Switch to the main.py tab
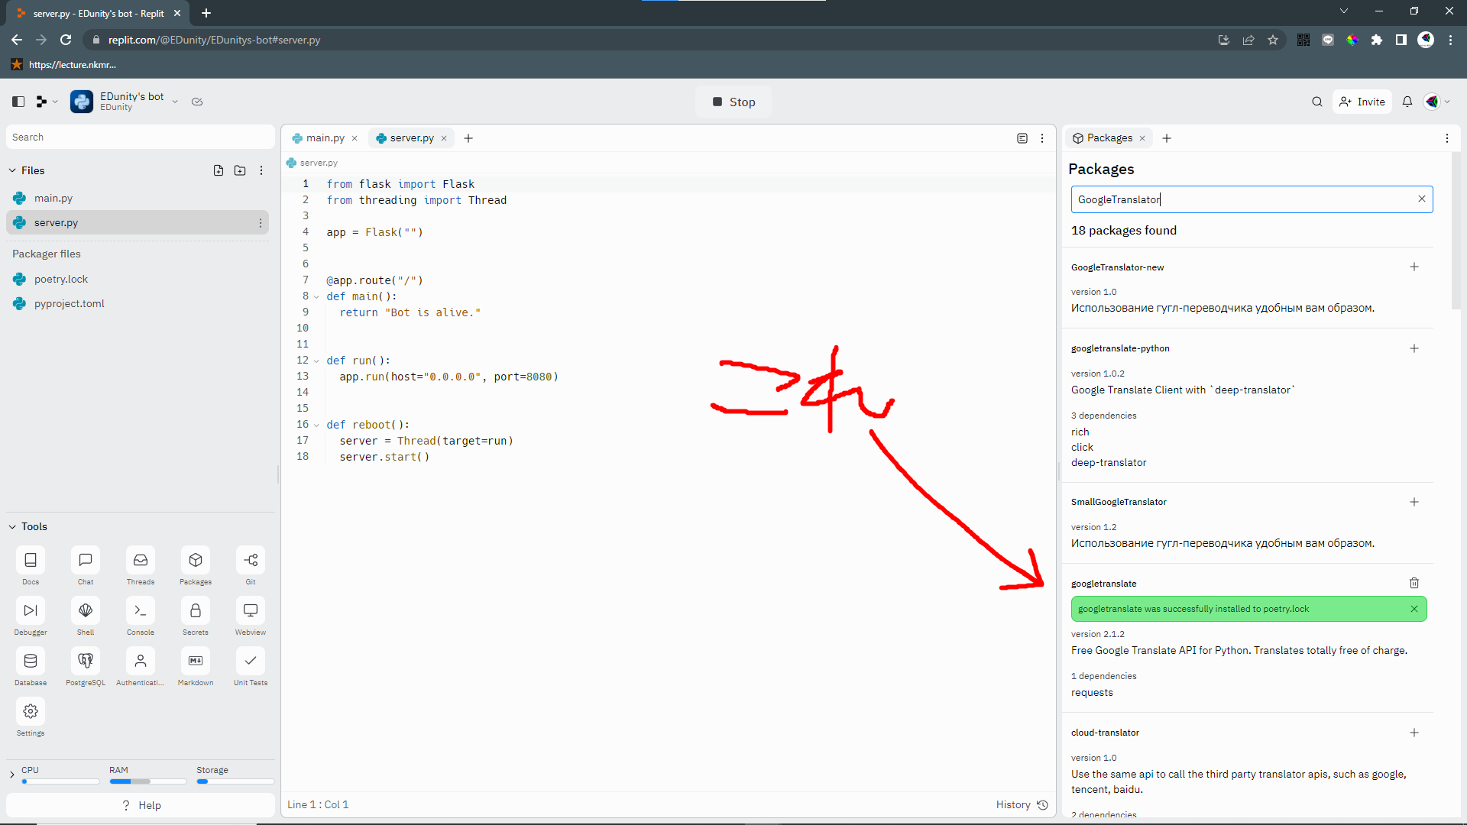 tap(325, 138)
